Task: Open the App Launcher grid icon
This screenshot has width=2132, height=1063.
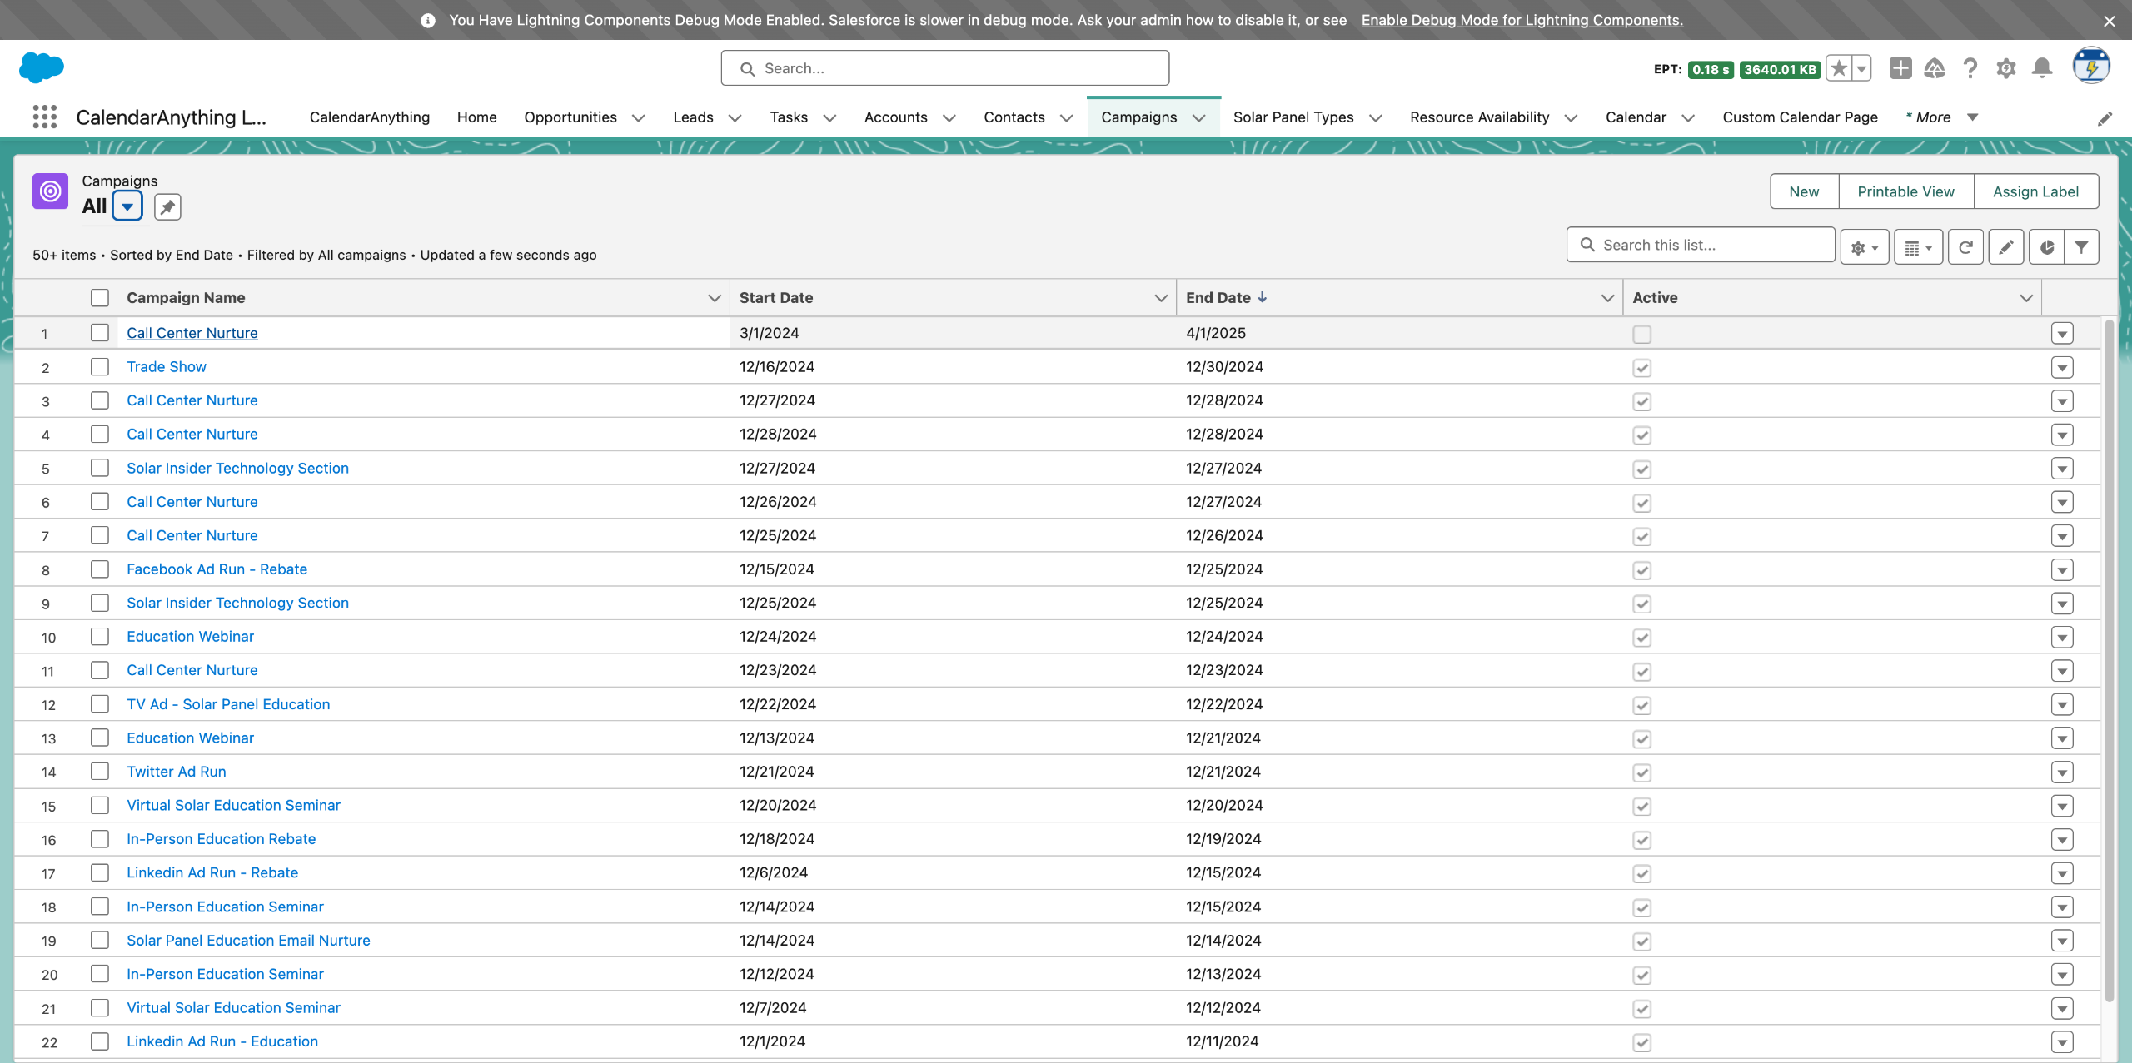Action: (x=45, y=117)
